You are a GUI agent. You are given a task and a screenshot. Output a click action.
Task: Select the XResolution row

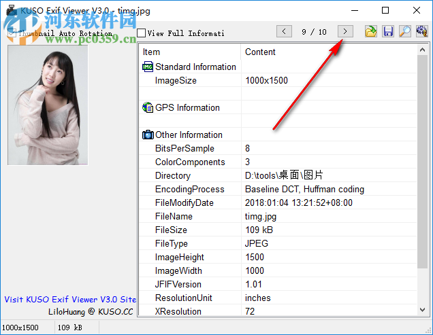278,310
